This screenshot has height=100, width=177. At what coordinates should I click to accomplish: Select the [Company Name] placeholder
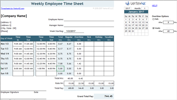14,16
